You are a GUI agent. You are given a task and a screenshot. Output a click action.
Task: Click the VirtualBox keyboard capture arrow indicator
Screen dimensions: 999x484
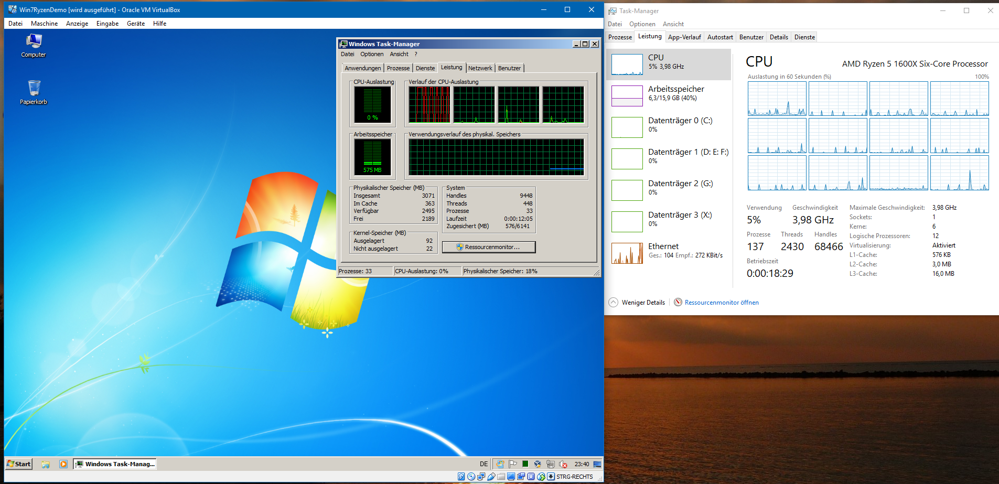pos(551,477)
